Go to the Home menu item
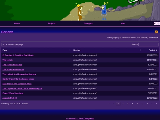Viewport: 160px width, 120px height. click(x=17, y=23)
